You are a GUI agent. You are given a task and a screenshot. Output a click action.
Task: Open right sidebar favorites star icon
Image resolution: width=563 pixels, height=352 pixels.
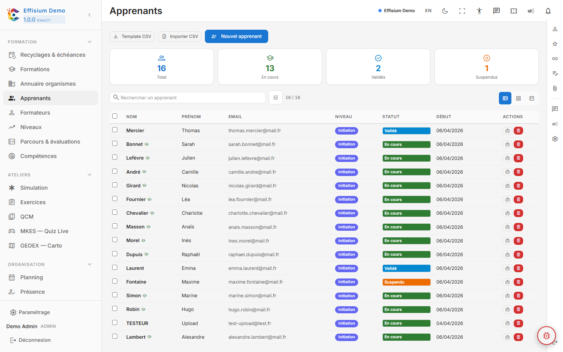click(555, 44)
